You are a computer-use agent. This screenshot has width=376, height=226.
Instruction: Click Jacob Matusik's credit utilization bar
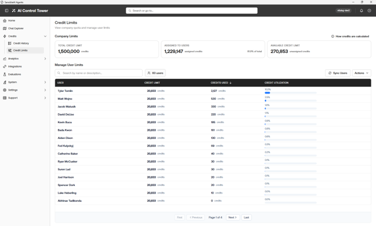pyautogui.click(x=290, y=109)
